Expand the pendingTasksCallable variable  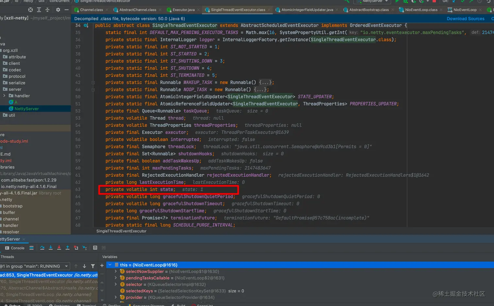pos(116,278)
